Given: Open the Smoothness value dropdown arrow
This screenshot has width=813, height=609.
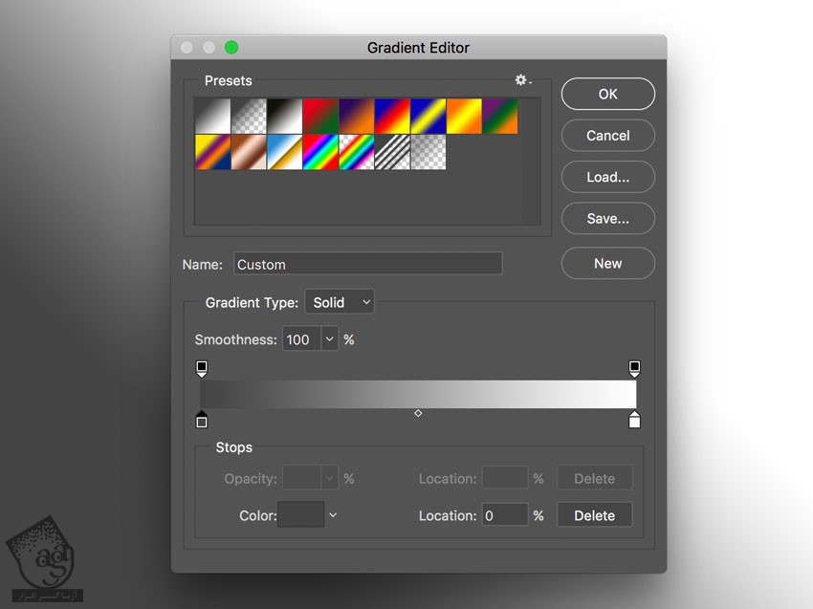Looking at the screenshot, I should [330, 339].
